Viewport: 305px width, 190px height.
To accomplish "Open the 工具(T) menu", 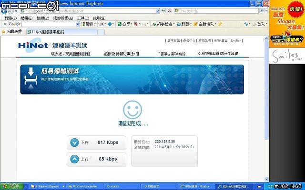I will click(83, 18).
